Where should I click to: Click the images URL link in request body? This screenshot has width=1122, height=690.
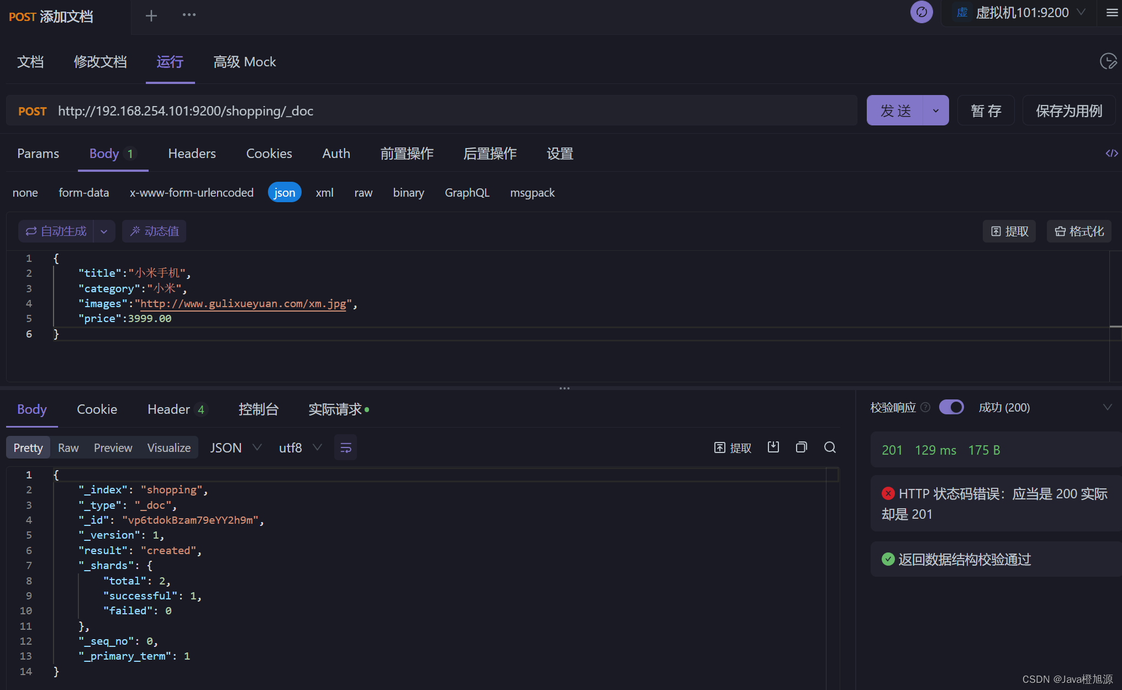click(243, 303)
